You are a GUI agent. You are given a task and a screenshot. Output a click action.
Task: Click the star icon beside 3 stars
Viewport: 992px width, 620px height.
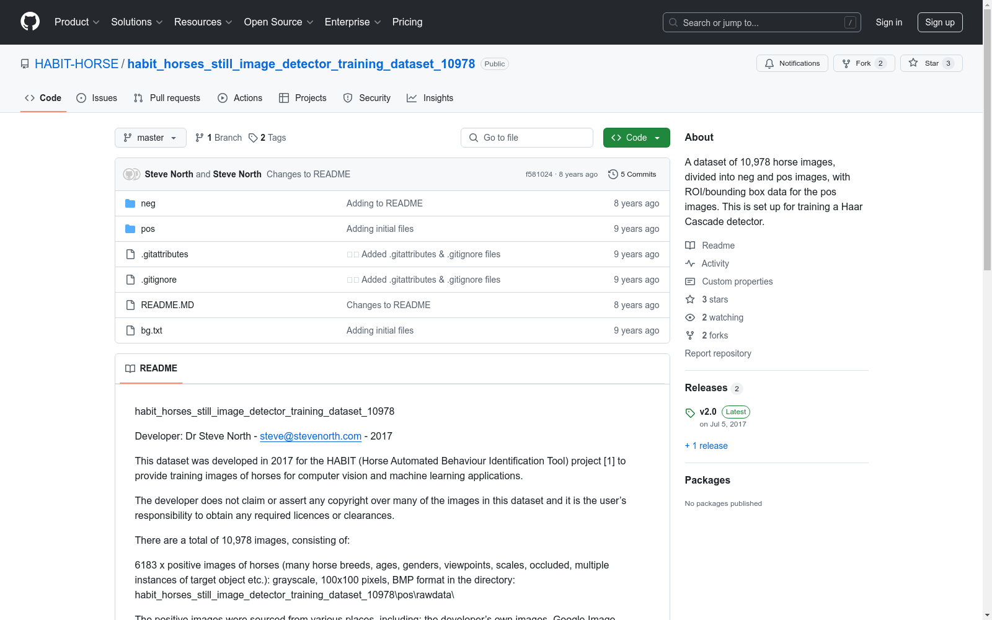tap(690, 299)
